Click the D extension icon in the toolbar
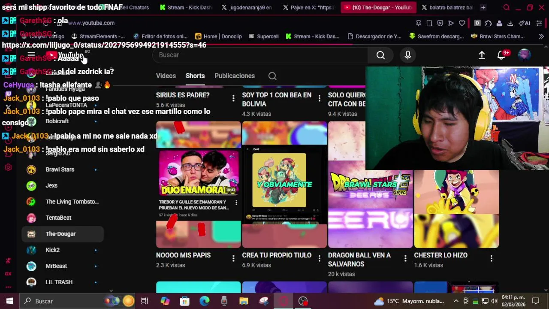This screenshot has width=549, height=309. [x=477, y=23]
